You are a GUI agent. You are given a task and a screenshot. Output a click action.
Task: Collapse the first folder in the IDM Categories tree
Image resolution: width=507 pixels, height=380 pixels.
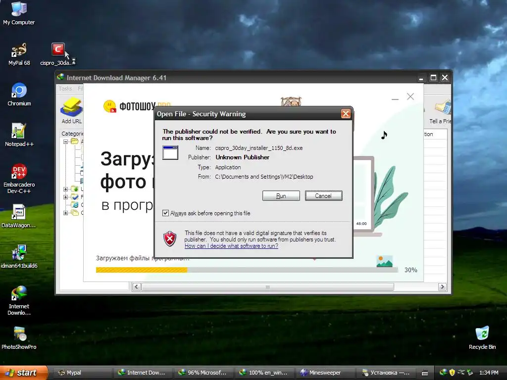(66, 142)
